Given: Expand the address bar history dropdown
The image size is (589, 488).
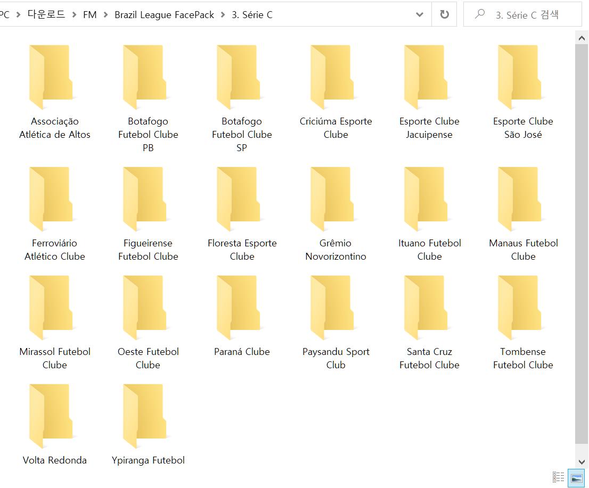Looking at the screenshot, I should click(x=420, y=15).
